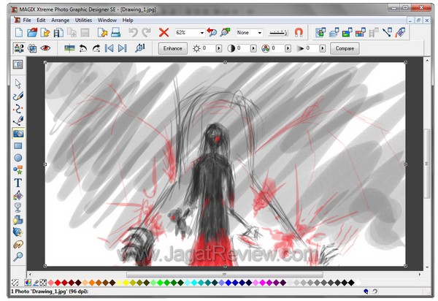438x301 pixels.
Task: Click the Print icon in toolbar
Action: (x=115, y=33)
